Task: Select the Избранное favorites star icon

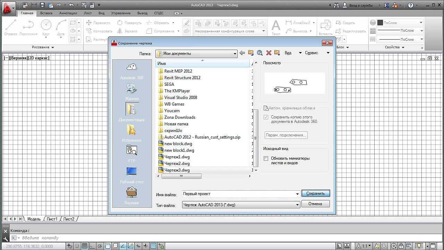Action: point(132,130)
